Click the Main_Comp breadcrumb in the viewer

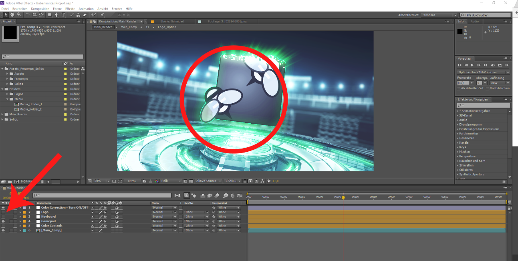pos(129,27)
